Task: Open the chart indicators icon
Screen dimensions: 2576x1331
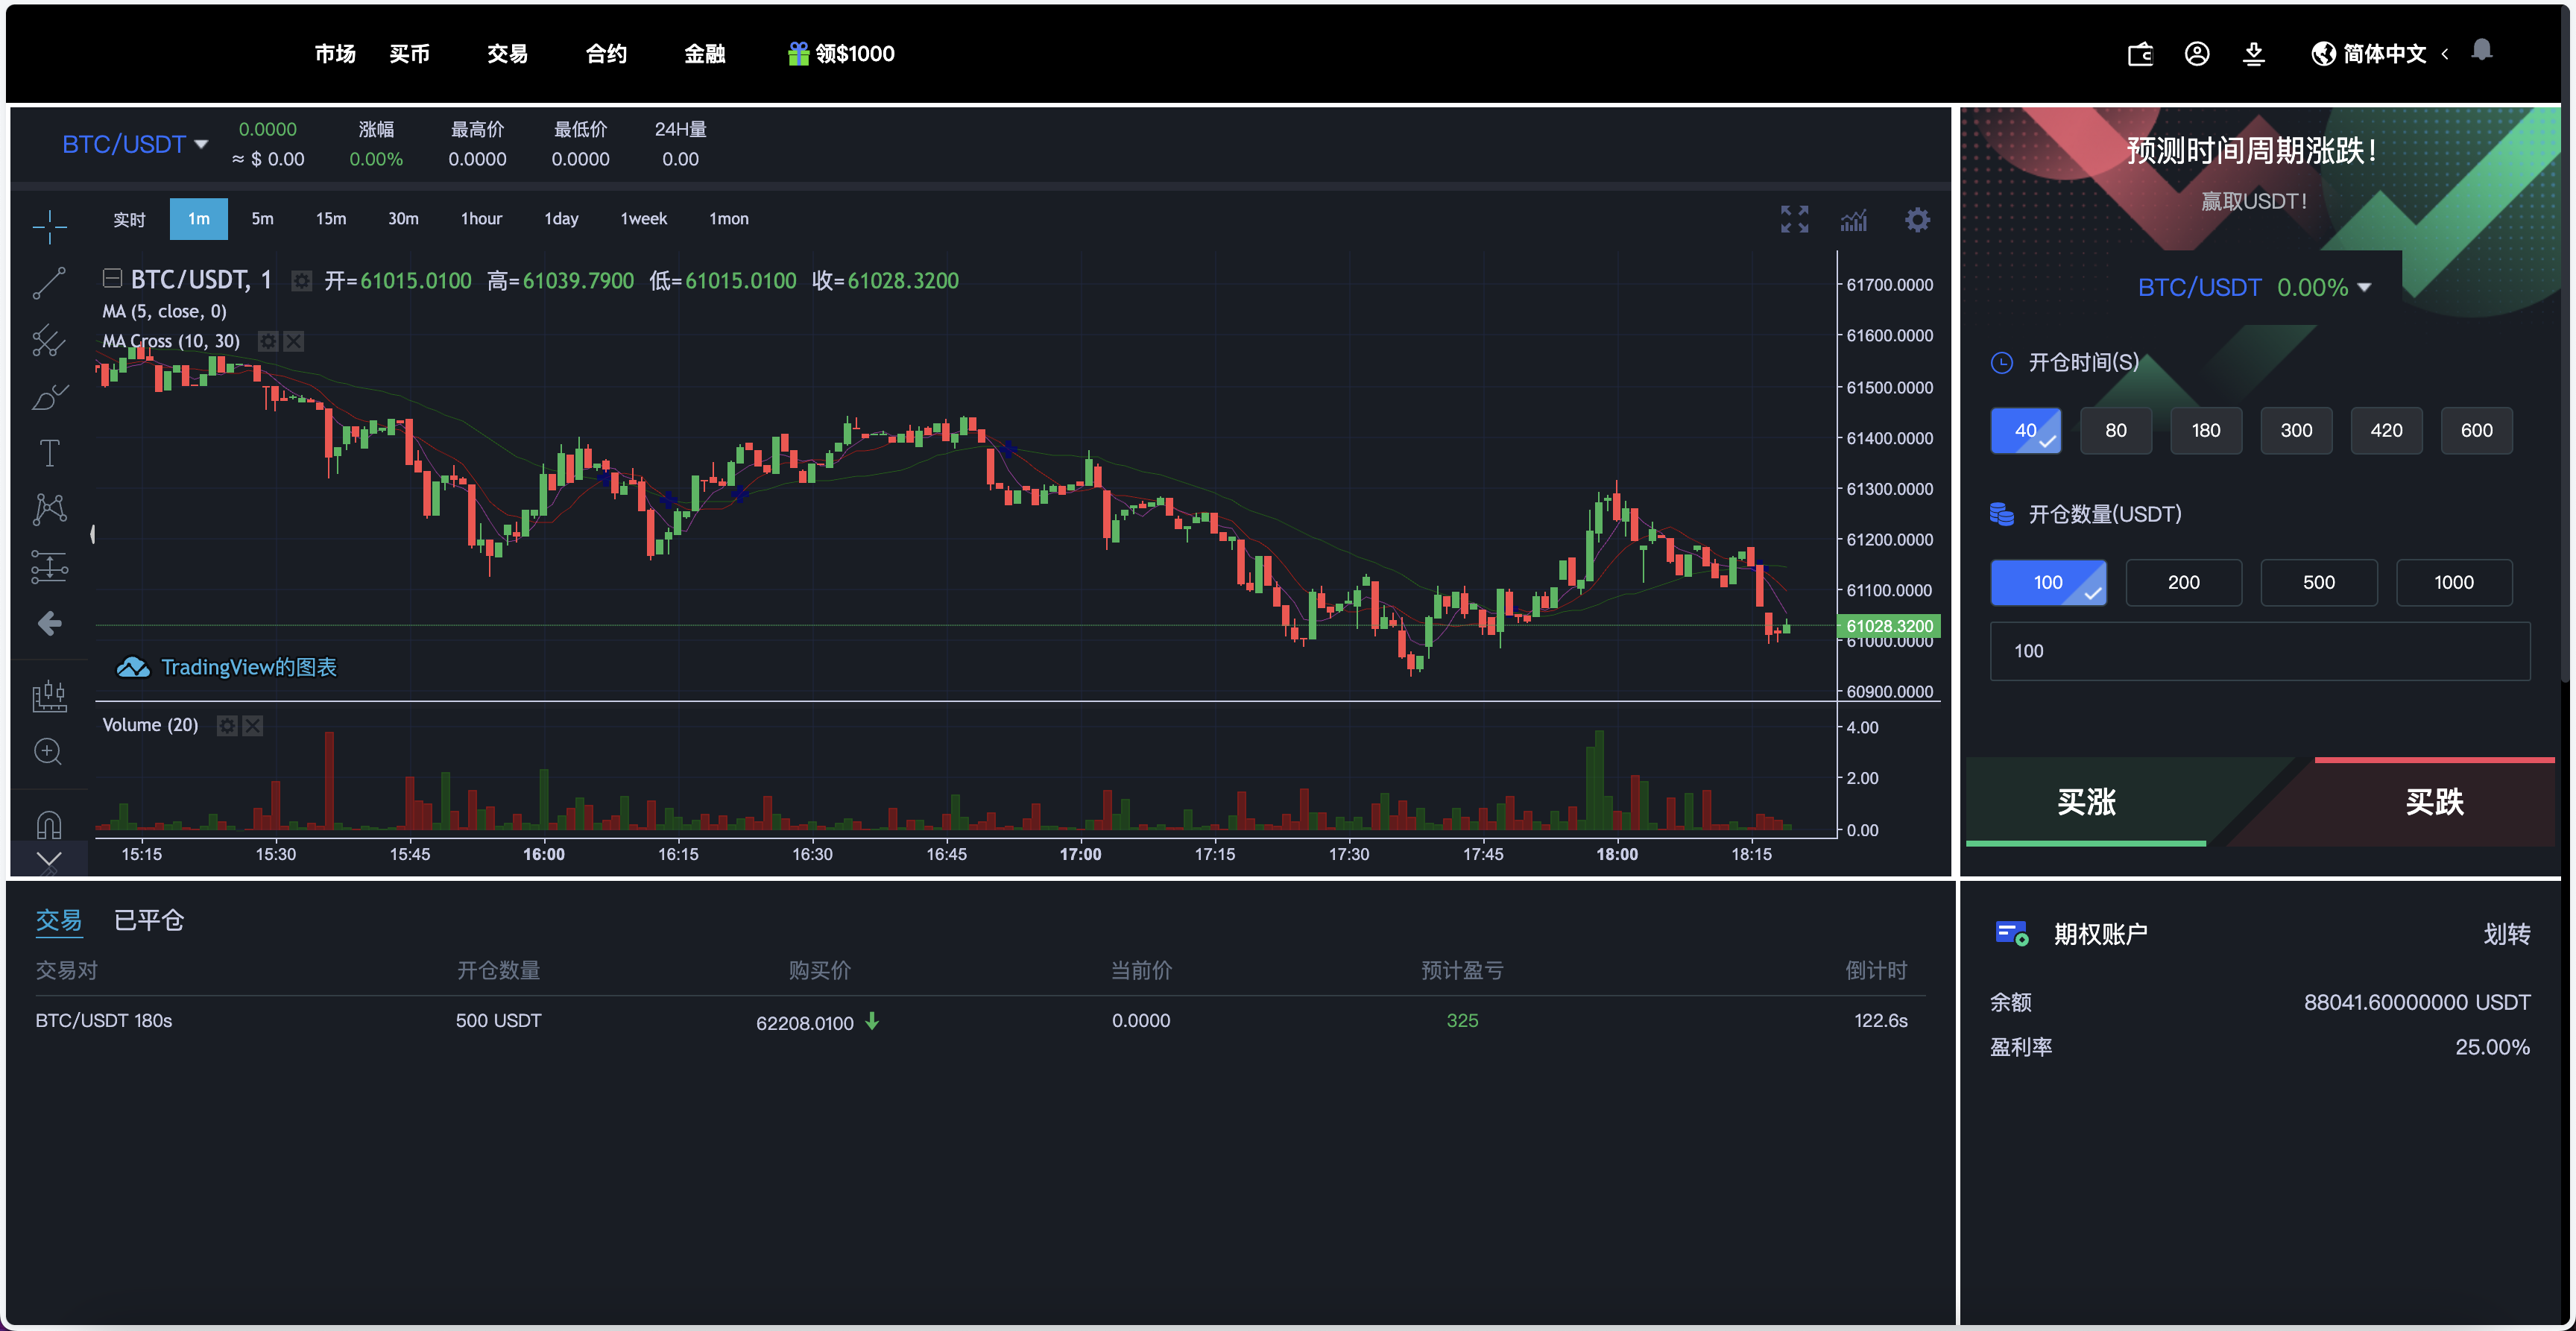Action: [x=1853, y=220]
